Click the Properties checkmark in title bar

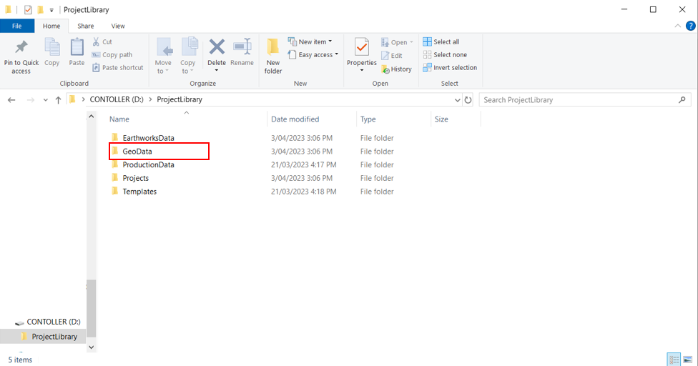pyautogui.click(x=28, y=9)
